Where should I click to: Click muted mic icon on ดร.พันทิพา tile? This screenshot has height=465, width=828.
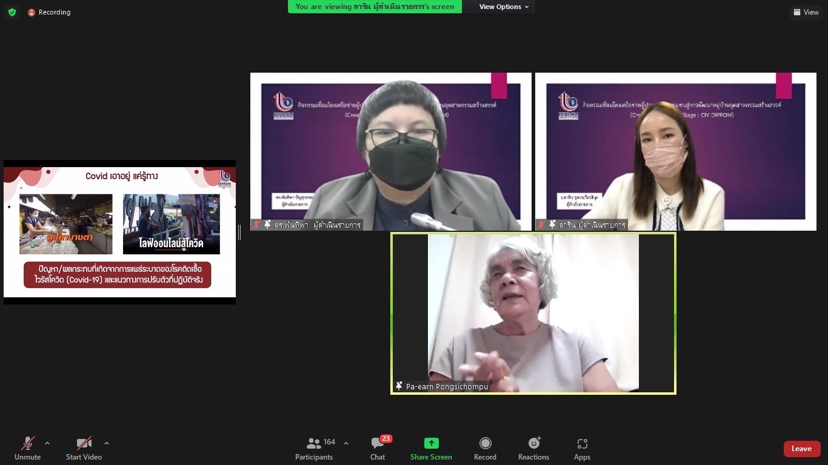click(x=257, y=225)
